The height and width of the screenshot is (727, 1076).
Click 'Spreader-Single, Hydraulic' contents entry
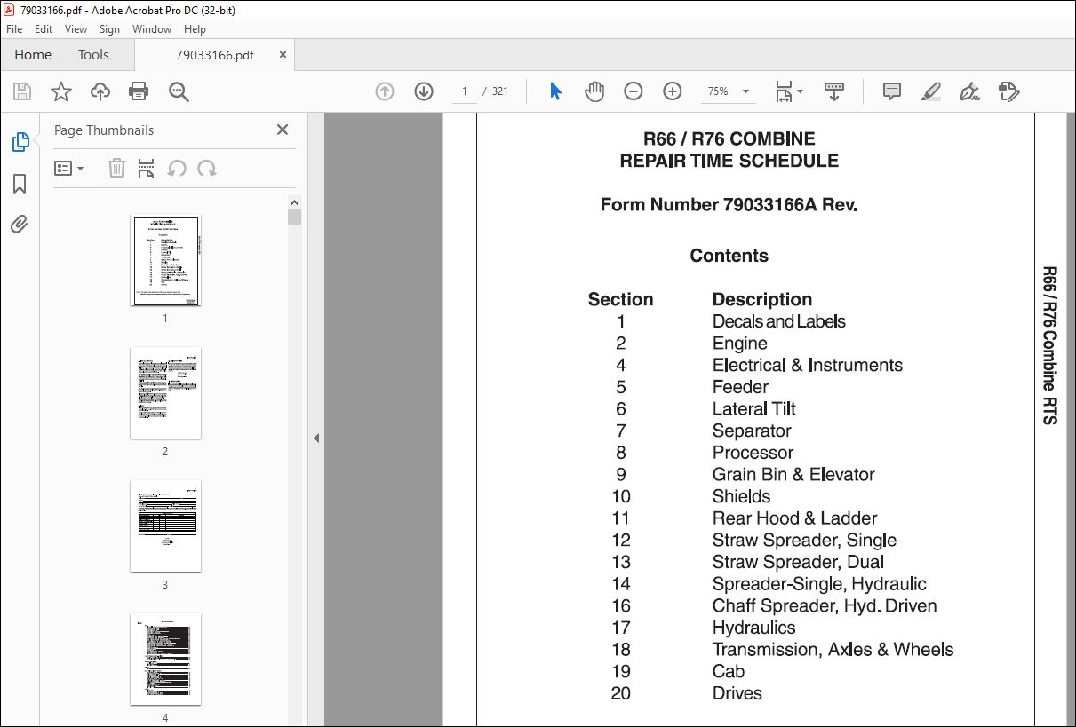tap(819, 584)
